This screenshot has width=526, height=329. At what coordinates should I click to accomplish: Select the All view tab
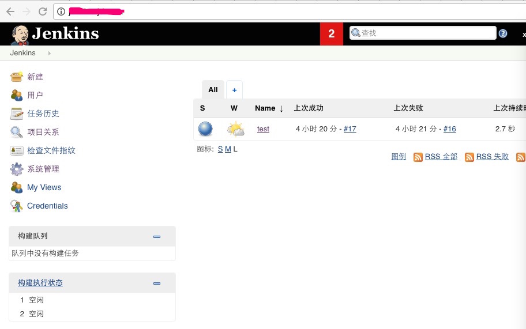[x=213, y=90]
